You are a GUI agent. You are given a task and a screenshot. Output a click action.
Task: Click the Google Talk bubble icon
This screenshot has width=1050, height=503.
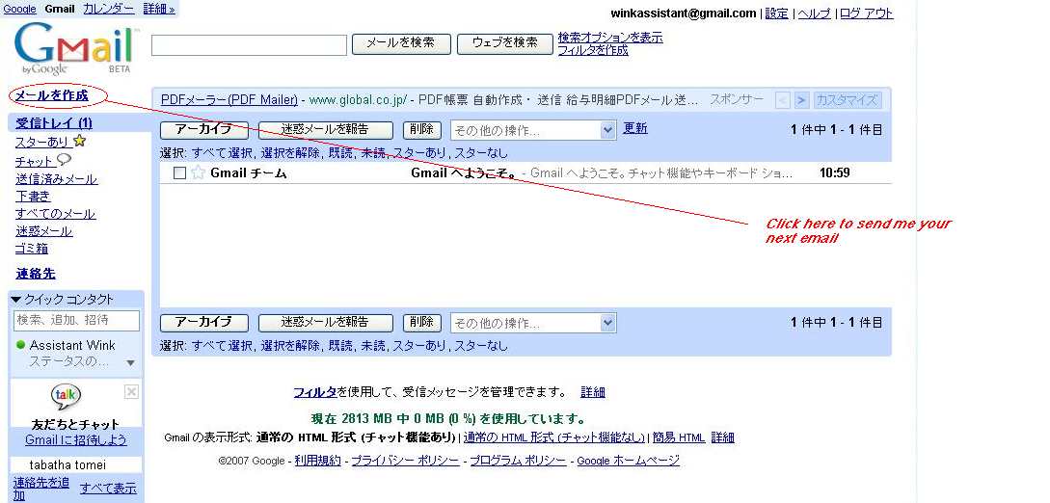[x=67, y=397]
